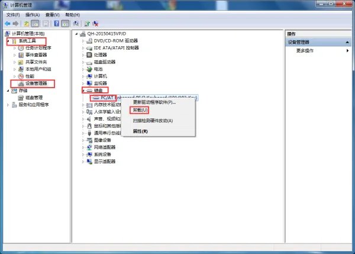
Task: Open the 操作(A) menu in menu bar
Action: 33,14
